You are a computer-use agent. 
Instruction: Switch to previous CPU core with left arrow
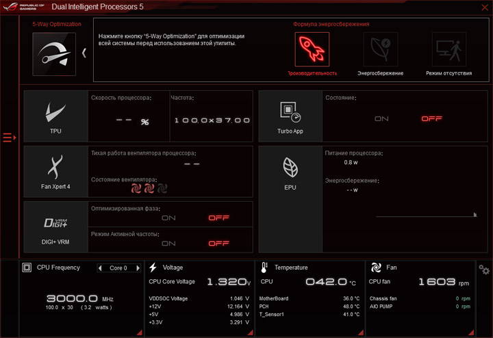[x=100, y=268]
